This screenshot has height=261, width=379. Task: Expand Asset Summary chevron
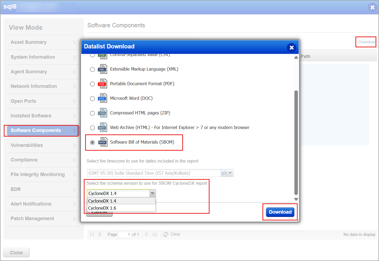pyautogui.click(x=74, y=42)
